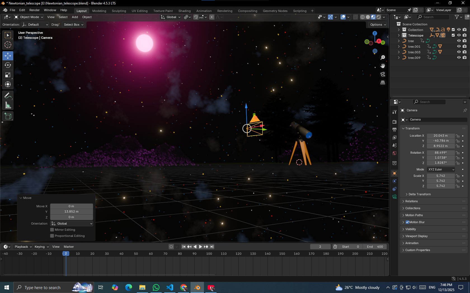Open the World properties tab
The height and width of the screenshot is (293, 470).
pos(394,153)
